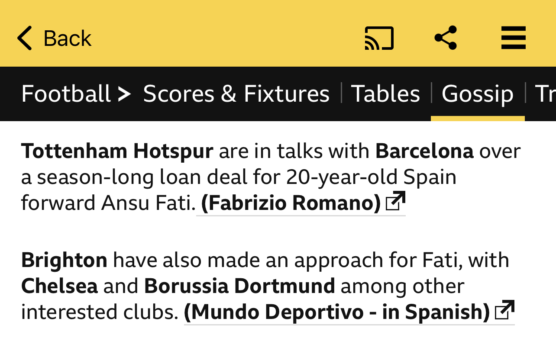Switch to the Tables tab
Screen dimensions: 556x354
pos(385,94)
